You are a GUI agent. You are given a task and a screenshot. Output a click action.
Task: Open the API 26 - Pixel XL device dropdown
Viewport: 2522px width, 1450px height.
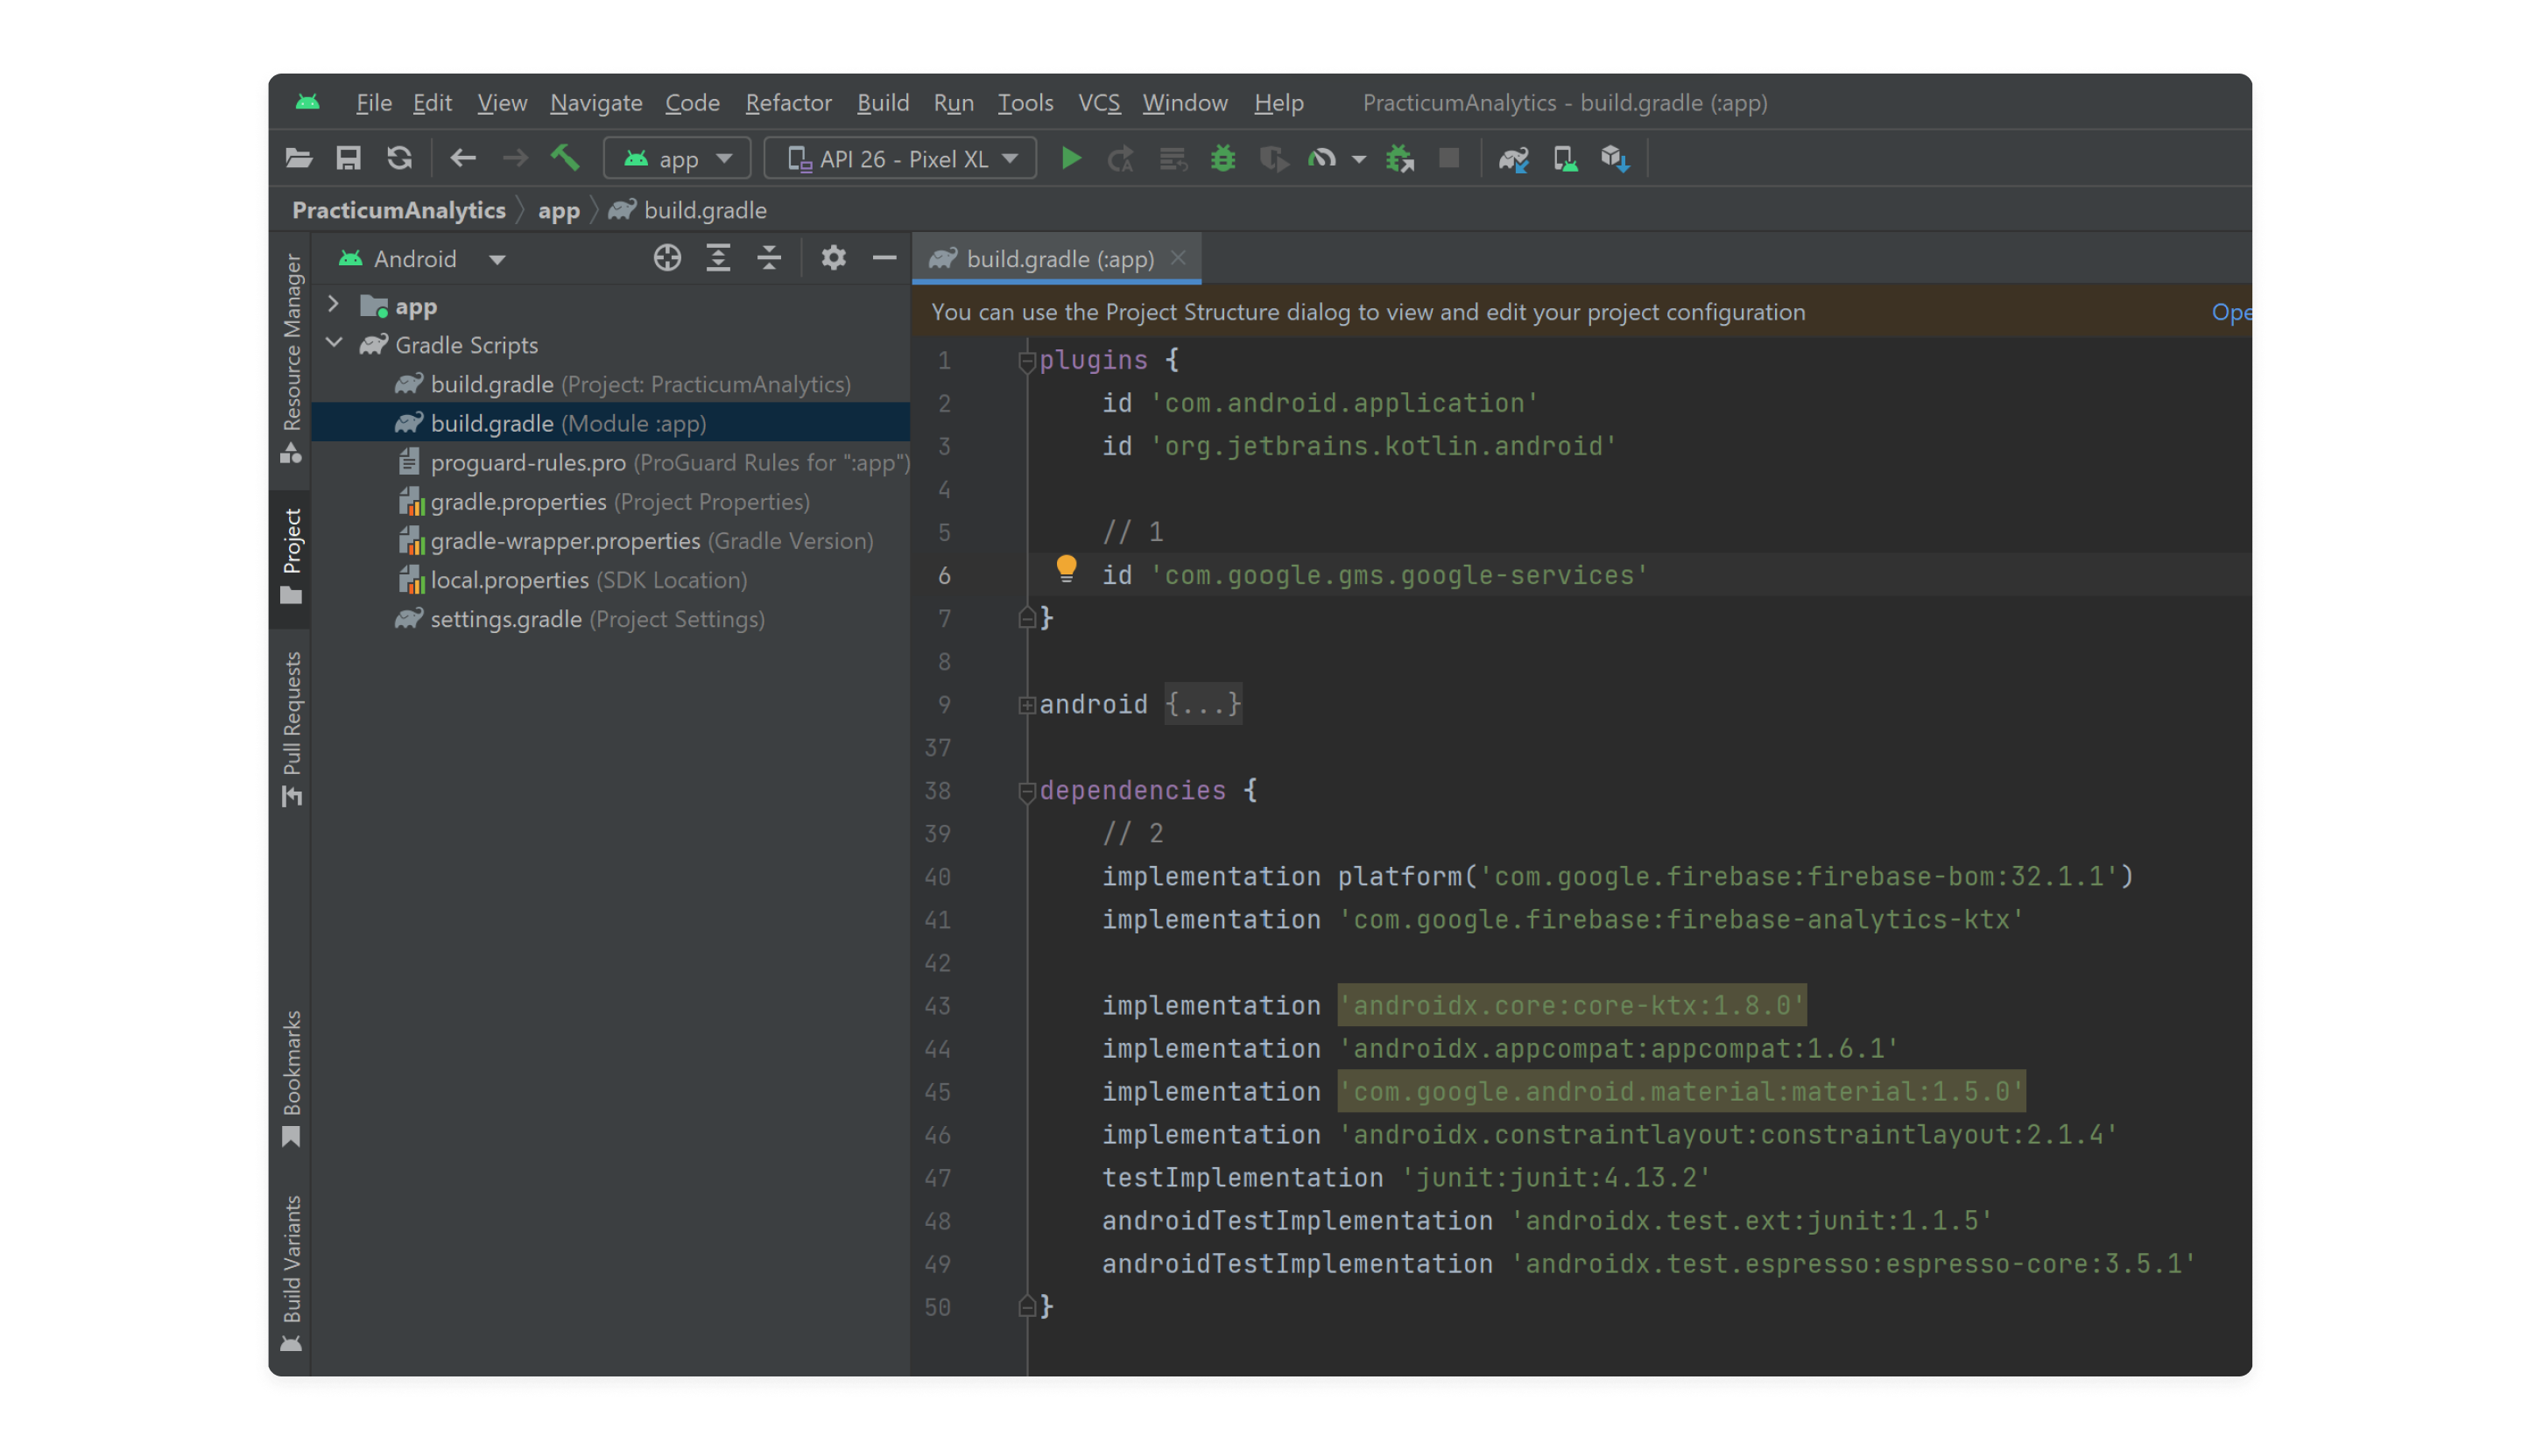pos(900,159)
